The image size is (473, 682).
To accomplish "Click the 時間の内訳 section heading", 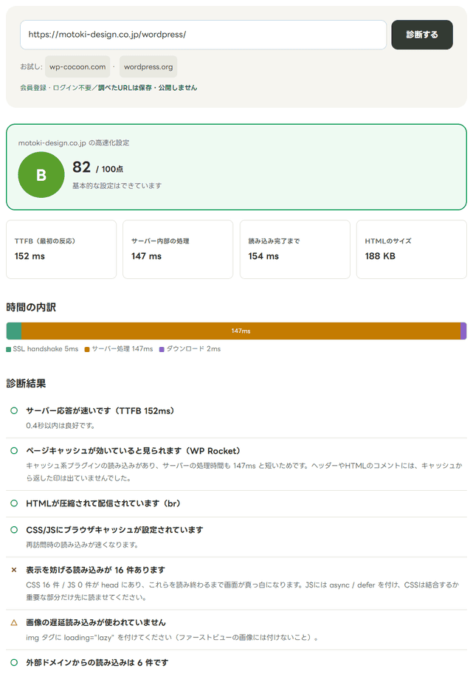I will pyautogui.click(x=31, y=307).
